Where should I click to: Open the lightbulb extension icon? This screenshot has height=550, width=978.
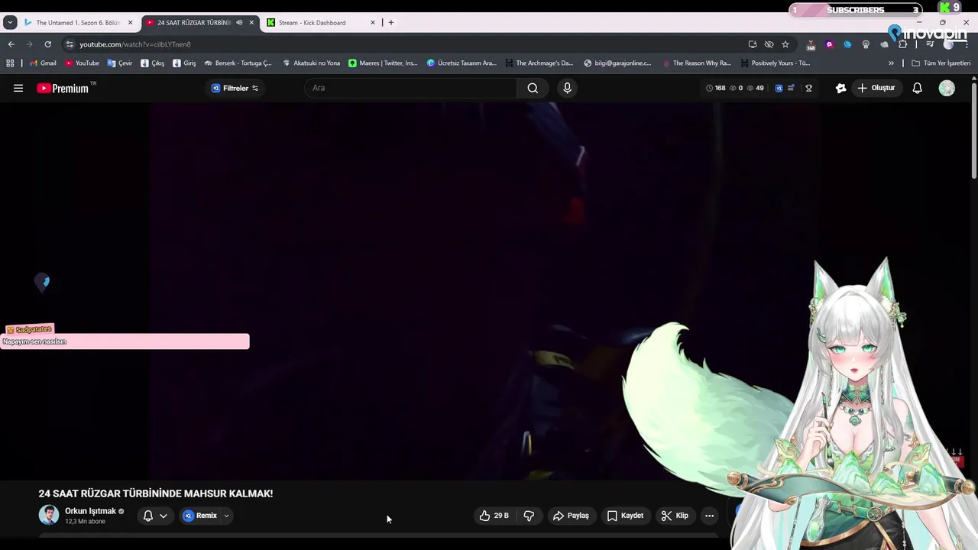(x=866, y=44)
